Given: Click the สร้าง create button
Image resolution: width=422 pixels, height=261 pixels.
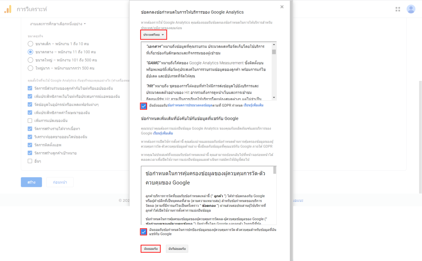Looking at the screenshot, I should (31, 182).
